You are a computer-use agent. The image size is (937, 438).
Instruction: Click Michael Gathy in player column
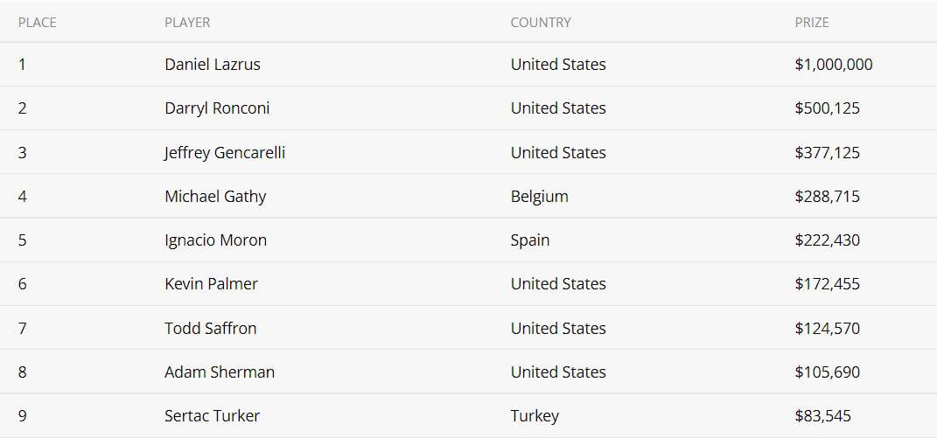coord(215,196)
